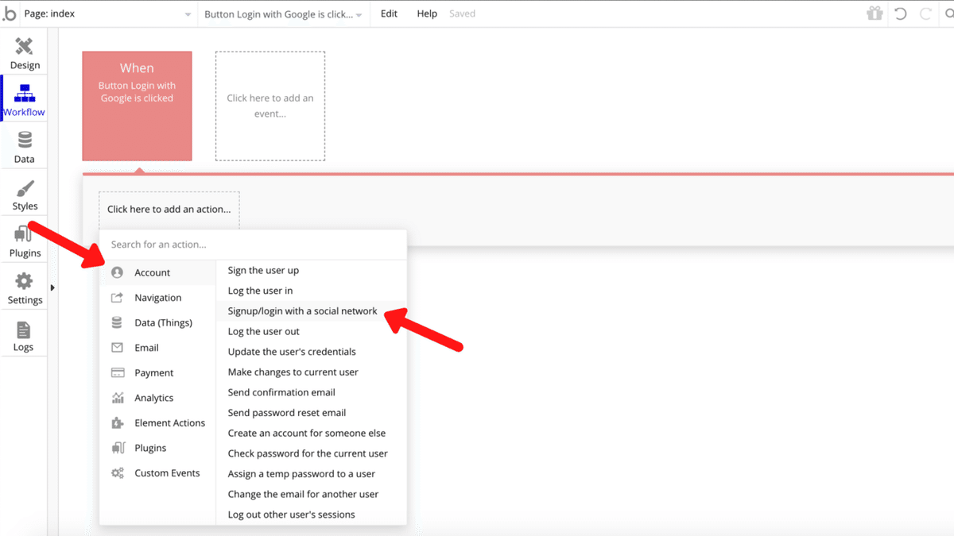The height and width of the screenshot is (536, 954).
Task: Click the When Button Login event block
Action: [137, 106]
